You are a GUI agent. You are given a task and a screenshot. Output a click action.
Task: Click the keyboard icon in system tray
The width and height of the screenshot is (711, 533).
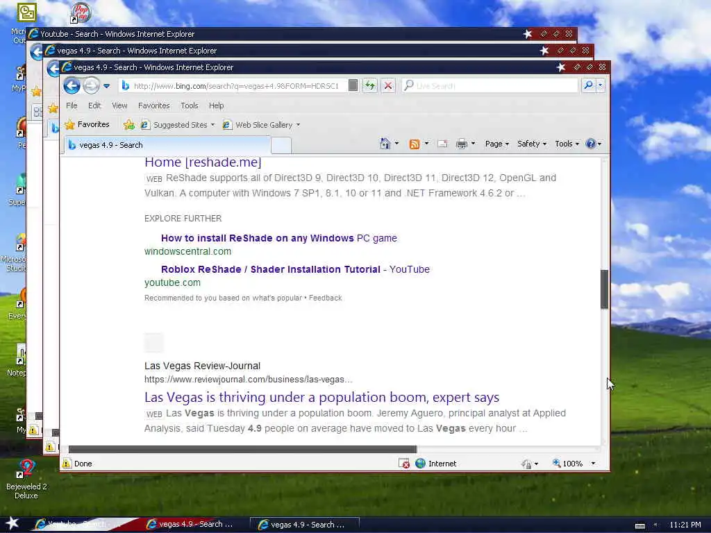tap(639, 525)
